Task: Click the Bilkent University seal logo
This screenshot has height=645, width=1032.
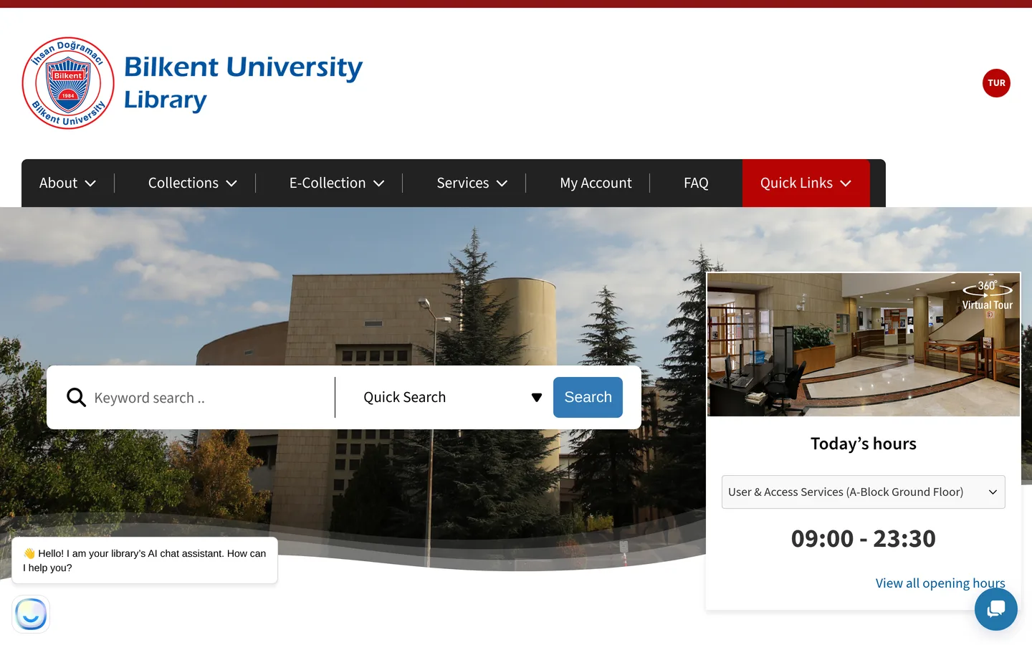Action: [68, 83]
